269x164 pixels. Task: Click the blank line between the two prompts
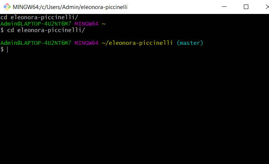pyautogui.click(x=135, y=37)
